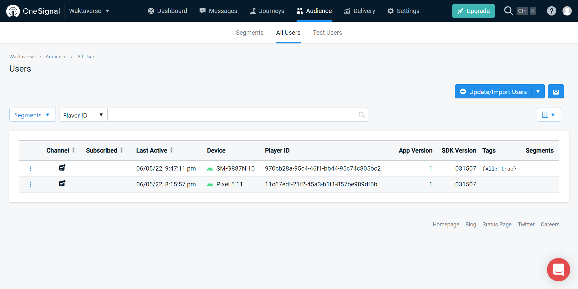Click the Homepage footer link
The width and height of the screenshot is (578, 289).
[x=446, y=225]
